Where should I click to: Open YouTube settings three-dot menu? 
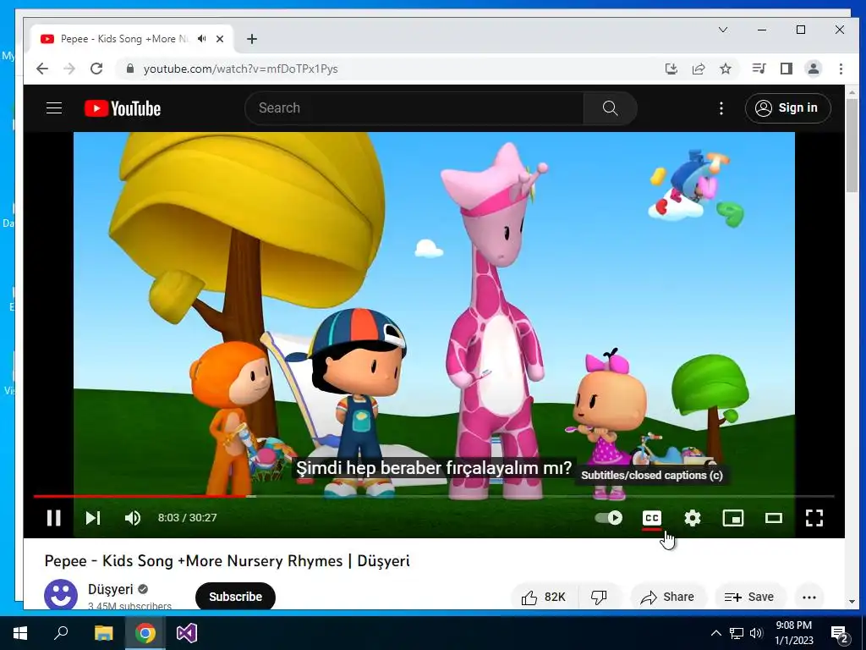point(721,107)
